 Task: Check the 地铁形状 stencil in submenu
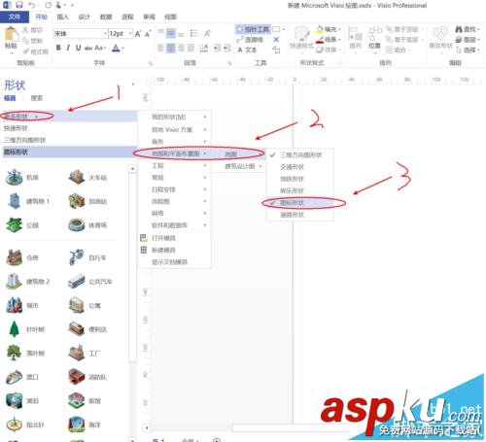[x=300, y=179]
